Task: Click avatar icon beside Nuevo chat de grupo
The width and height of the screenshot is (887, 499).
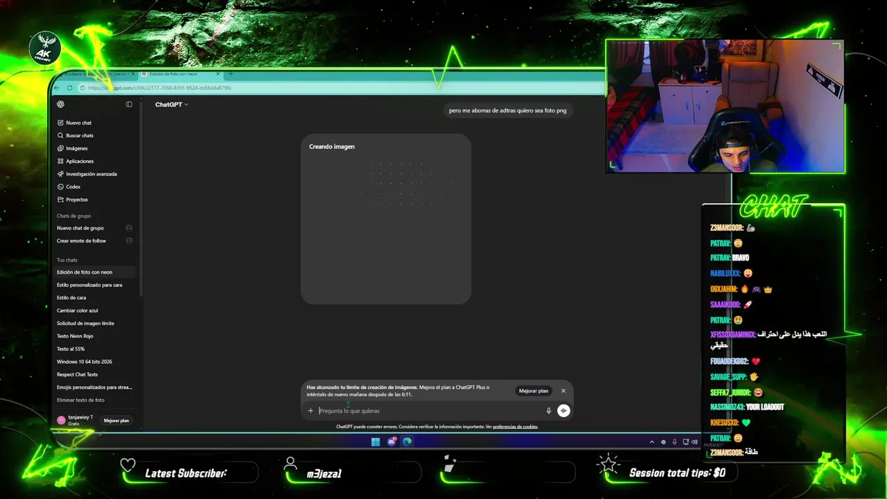Action: pos(129,228)
